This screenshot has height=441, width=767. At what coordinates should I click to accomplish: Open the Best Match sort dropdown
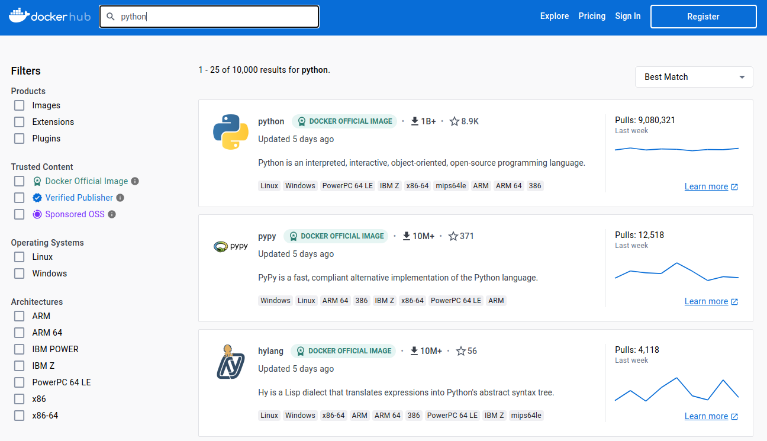tap(694, 77)
